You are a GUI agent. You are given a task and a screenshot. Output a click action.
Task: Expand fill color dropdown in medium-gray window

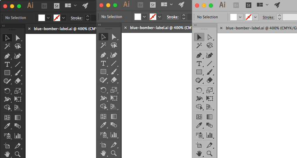pyautogui.click(x=144, y=17)
